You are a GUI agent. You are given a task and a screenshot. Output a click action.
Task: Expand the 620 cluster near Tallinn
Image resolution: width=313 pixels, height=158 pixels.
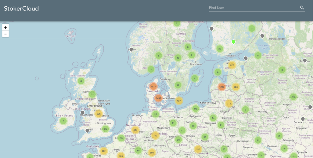click(232, 65)
